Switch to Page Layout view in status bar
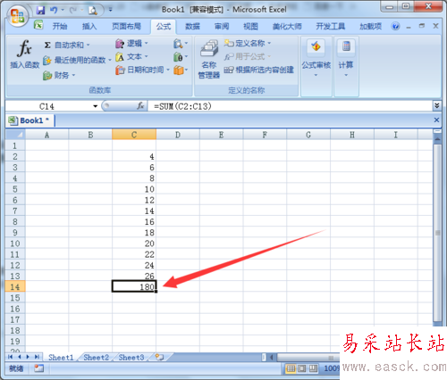Image resolution: width=447 pixels, height=380 pixels. pyautogui.click(x=301, y=368)
